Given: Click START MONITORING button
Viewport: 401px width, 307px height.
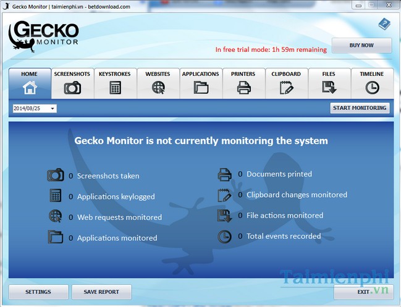Looking at the screenshot, I should click(360, 108).
